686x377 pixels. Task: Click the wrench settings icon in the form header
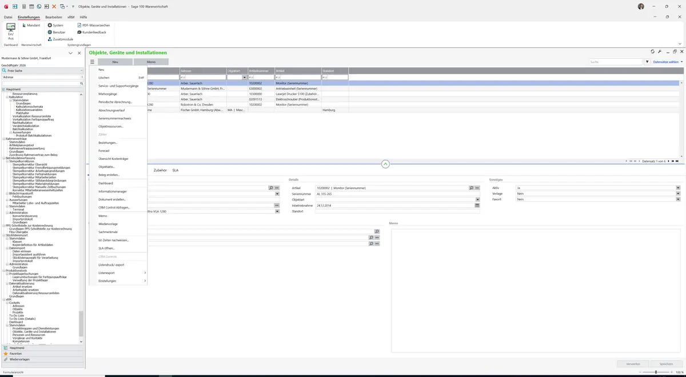pyautogui.click(x=660, y=51)
